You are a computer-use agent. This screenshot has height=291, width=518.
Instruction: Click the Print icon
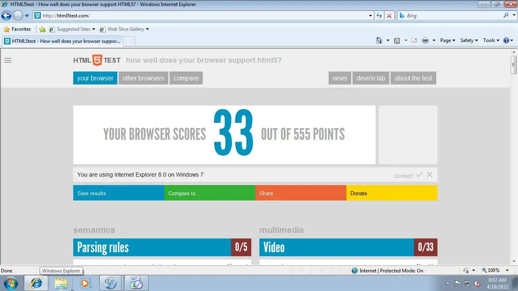click(425, 40)
